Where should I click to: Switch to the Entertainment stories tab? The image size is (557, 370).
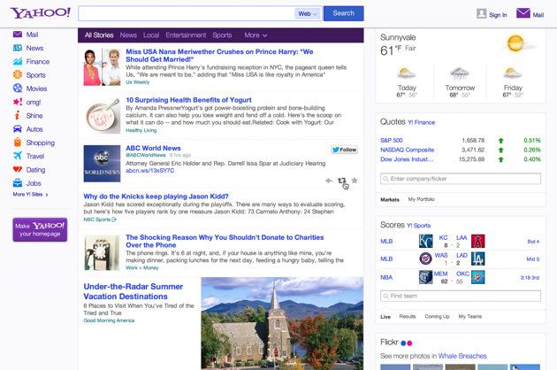coord(186,35)
